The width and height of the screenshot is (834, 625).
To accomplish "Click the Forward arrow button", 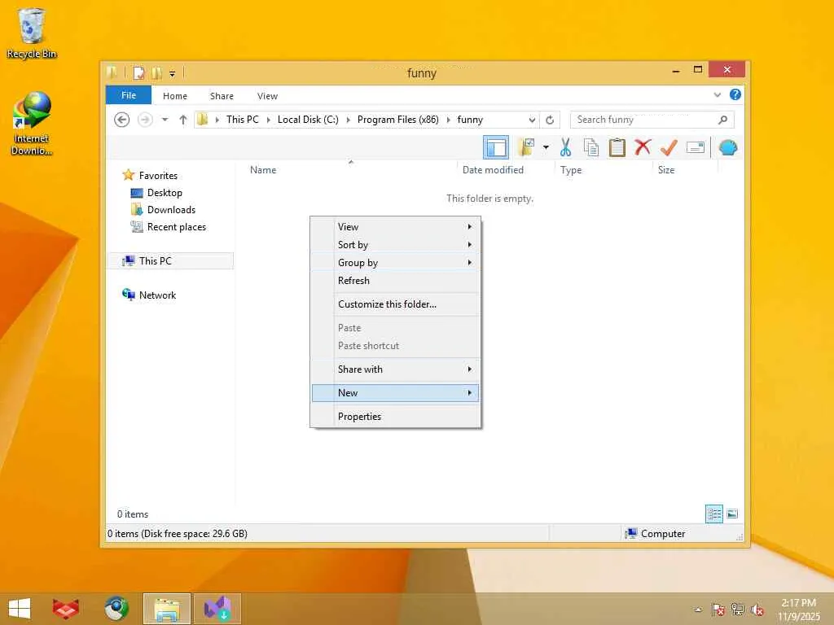I will 145,120.
